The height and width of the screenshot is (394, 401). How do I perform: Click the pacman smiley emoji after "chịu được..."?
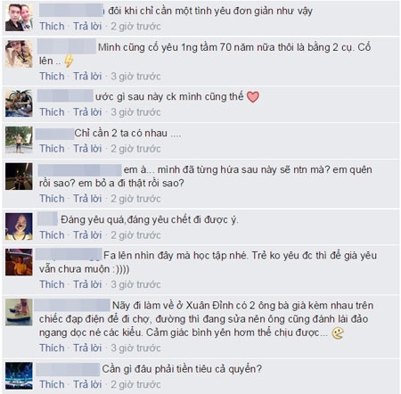338,333
